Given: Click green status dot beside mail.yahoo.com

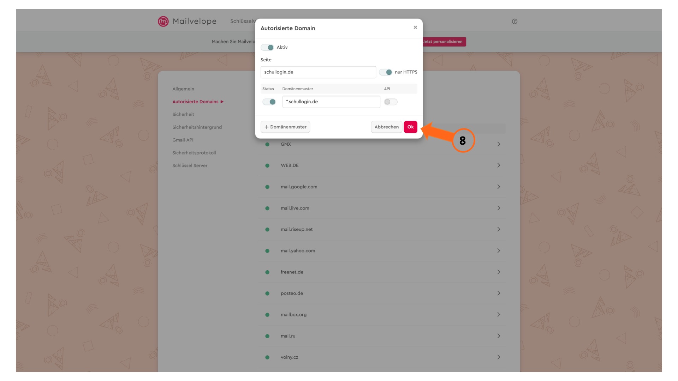Looking at the screenshot, I should pos(267,251).
